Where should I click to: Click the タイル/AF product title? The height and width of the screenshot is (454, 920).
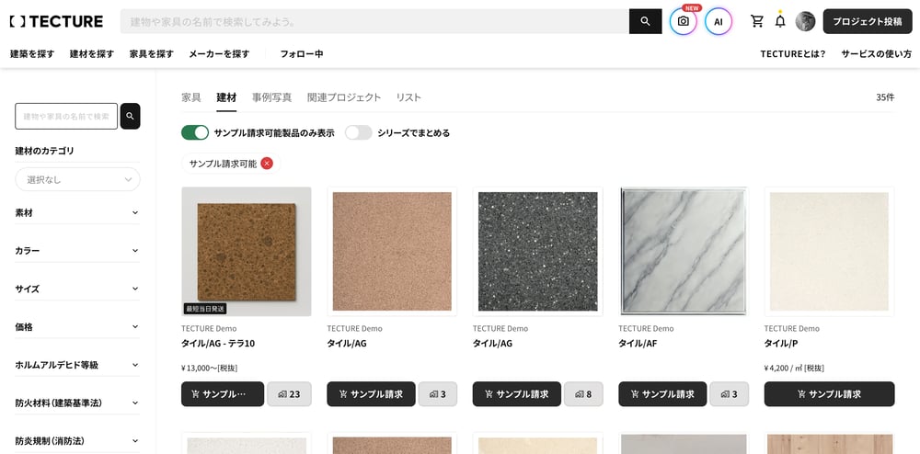point(638,344)
